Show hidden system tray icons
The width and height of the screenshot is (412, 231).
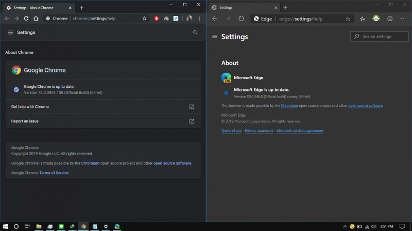345,226
